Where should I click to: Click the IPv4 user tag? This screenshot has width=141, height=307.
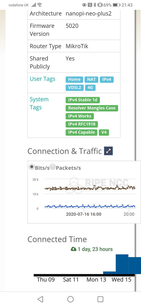pos(107,80)
